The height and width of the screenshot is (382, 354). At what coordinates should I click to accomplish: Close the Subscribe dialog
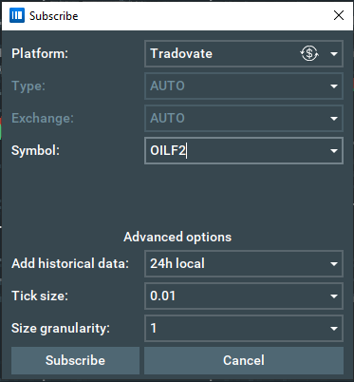tap(339, 15)
